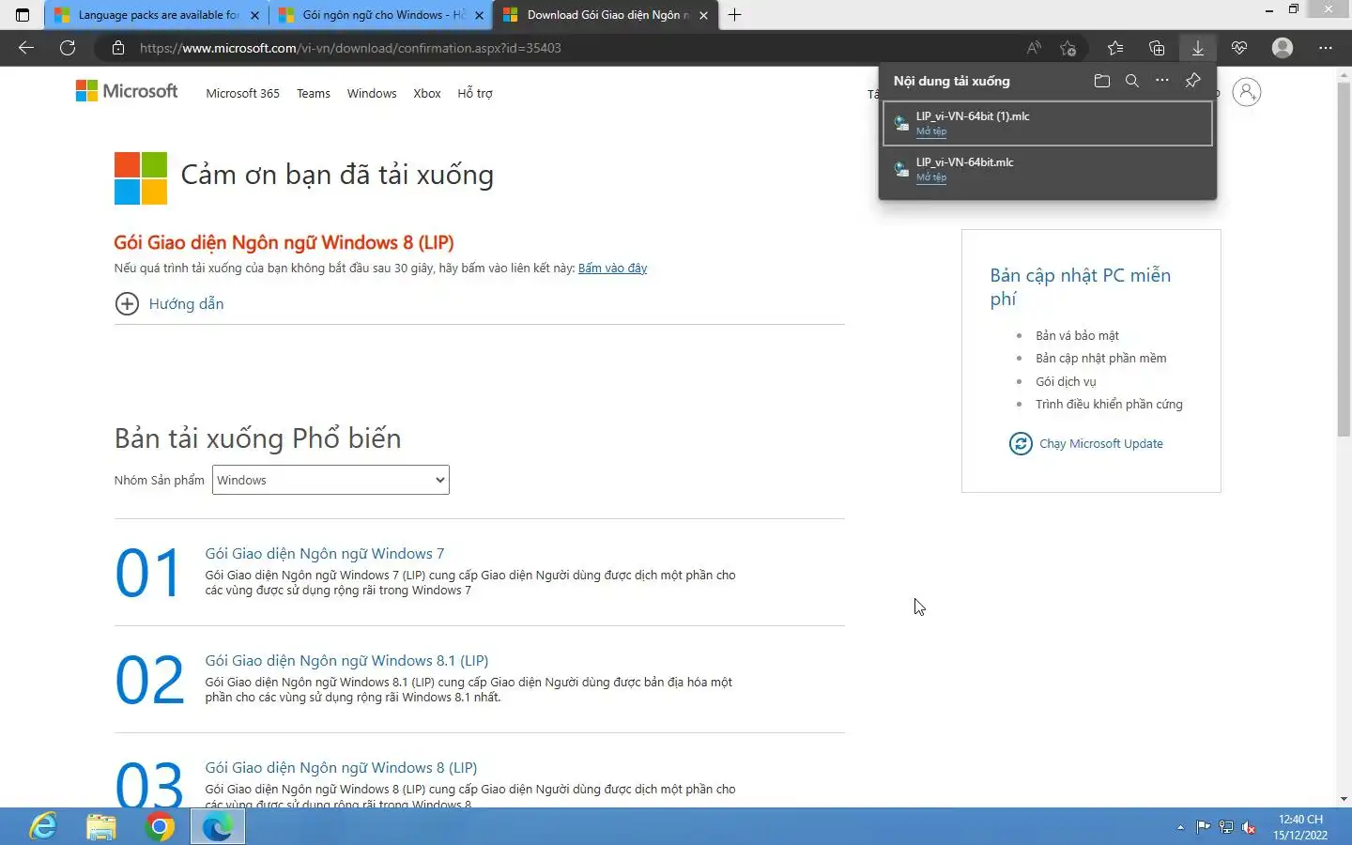Add this page to favorites
Viewport: 1352px width, 845px height.
[1068, 48]
